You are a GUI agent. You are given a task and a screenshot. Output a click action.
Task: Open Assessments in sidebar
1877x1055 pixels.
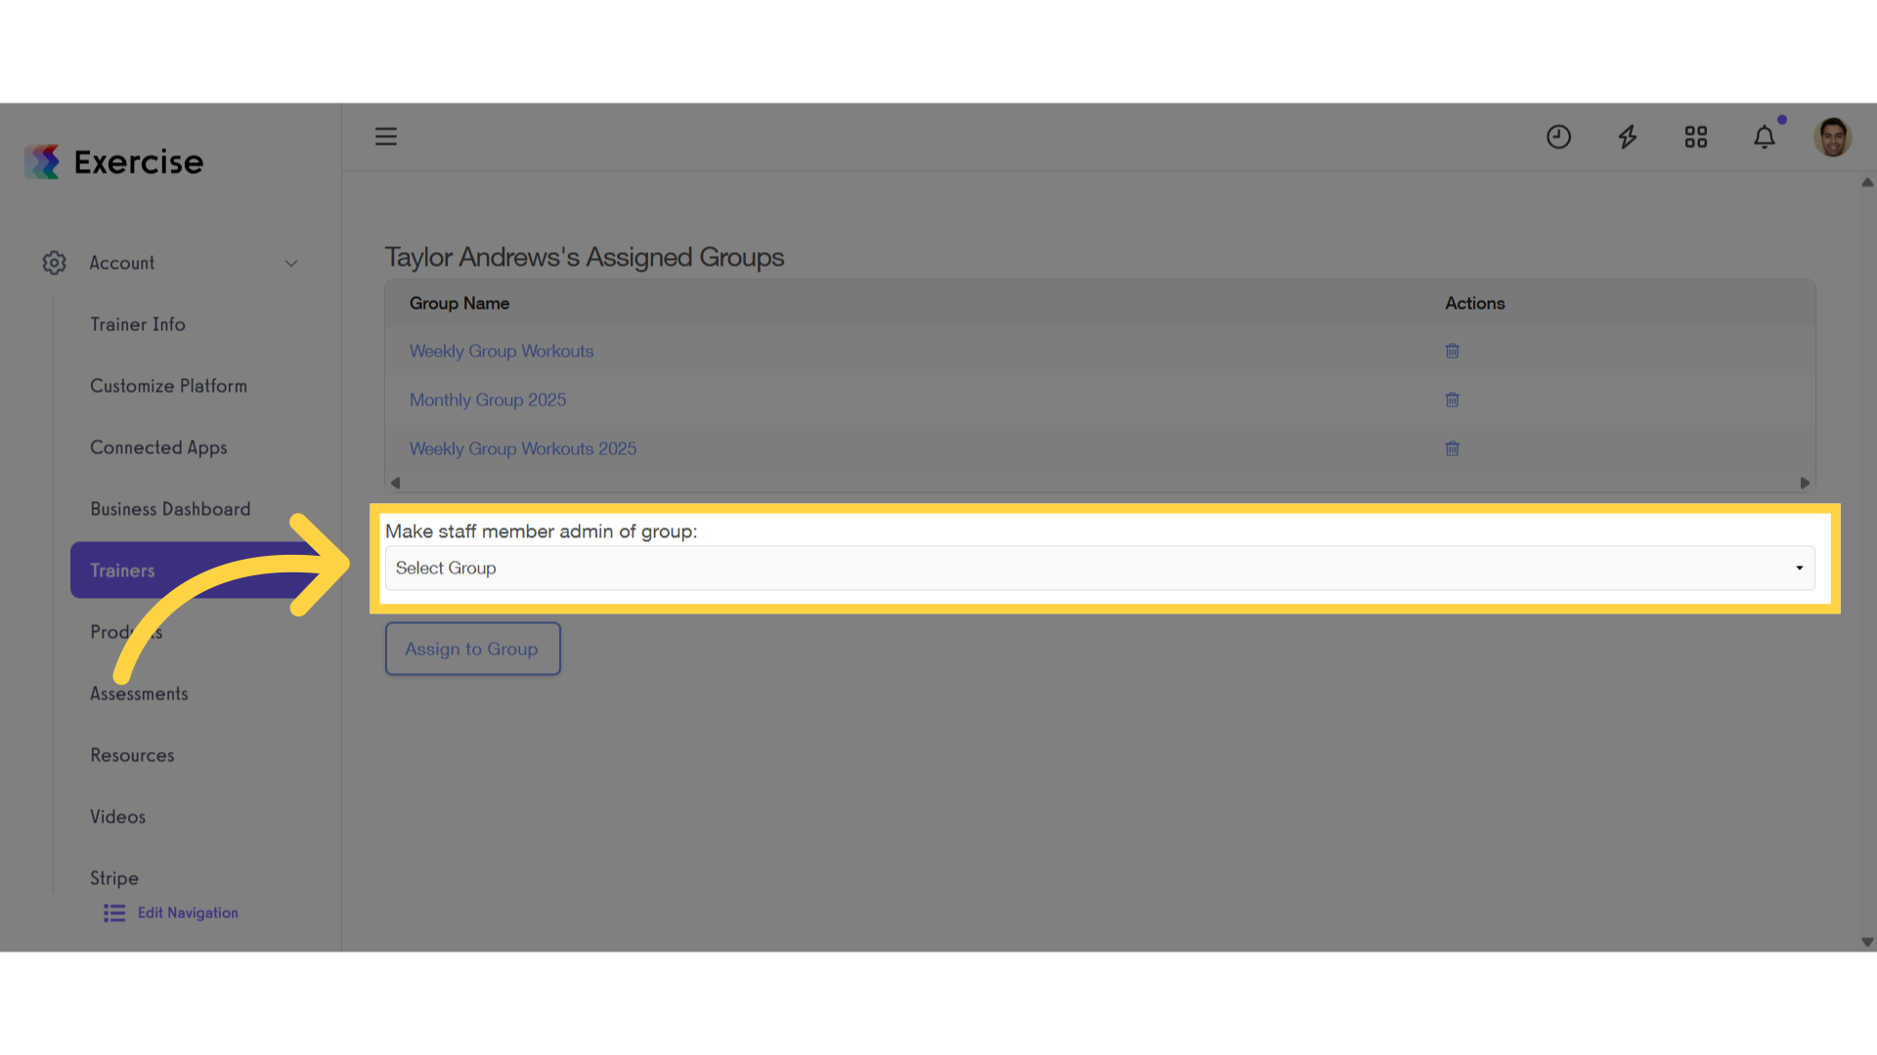click(139, 694)
